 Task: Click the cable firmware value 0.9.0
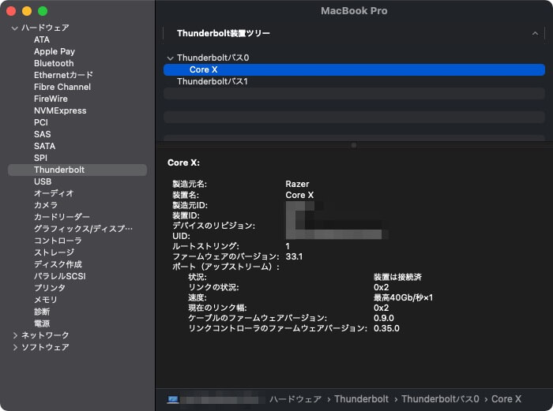(384, 318)
